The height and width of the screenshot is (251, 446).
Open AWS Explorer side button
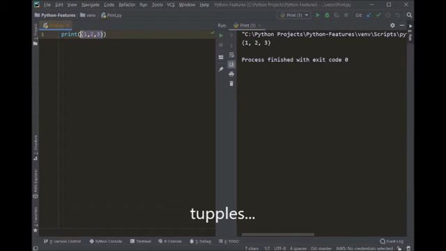point(36,183)
